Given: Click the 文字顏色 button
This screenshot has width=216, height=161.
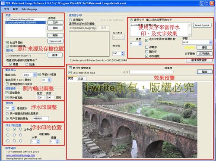Looking at the screenshot, I should point(204,54).
